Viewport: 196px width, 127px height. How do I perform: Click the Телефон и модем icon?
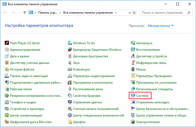[x=7, y=102]
